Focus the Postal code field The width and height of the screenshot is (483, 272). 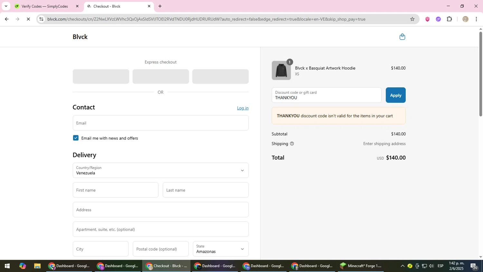[x=161, y=249]
